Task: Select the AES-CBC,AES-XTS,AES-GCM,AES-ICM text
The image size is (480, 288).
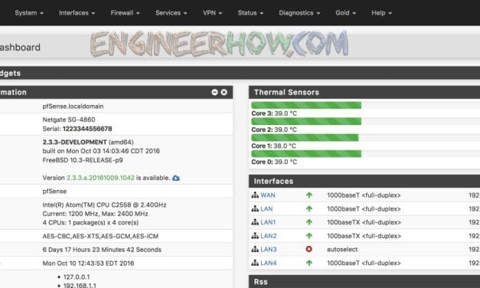Action: tap(100, 236)
